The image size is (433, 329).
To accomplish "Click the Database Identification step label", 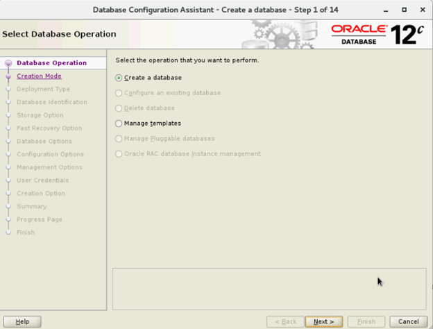I will [x=52, y=102].
